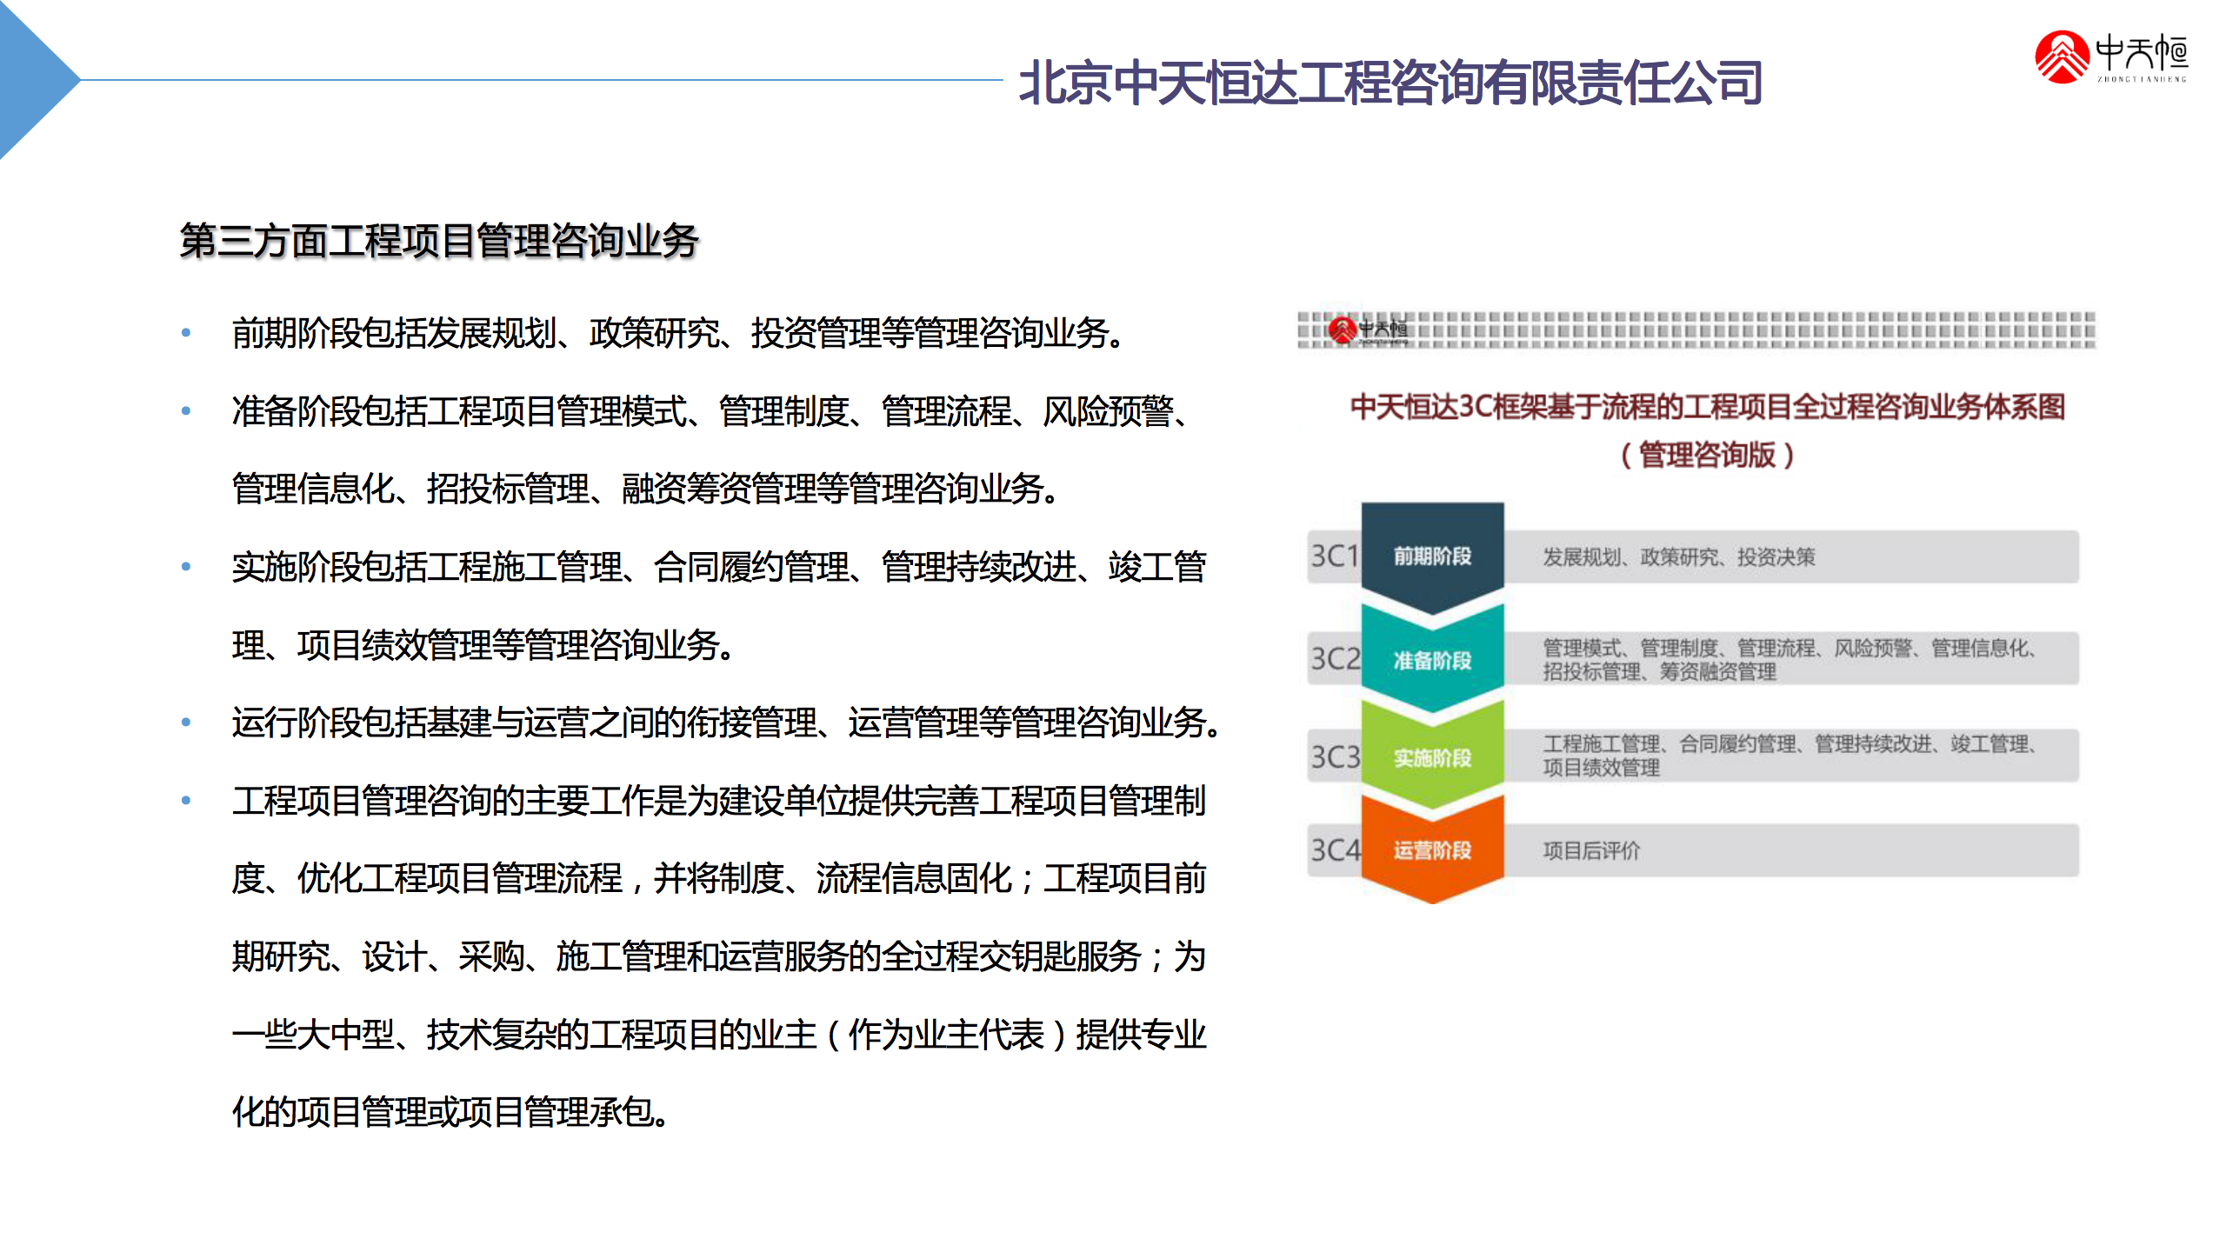The height and width of the screenshot is (1252, 2226).
Task: Click the line 度、优化工程项目管理流程
Action: coord(719,878)
